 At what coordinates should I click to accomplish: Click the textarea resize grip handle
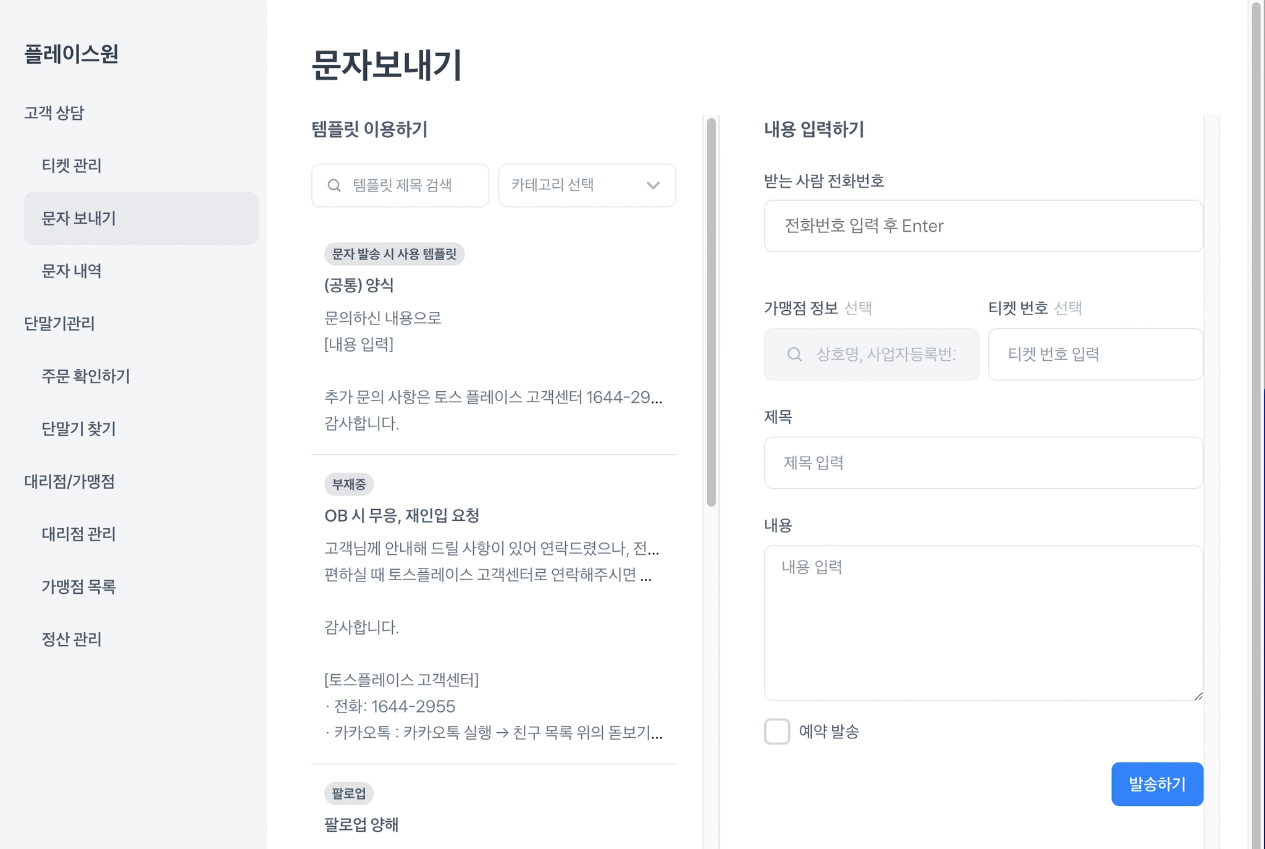coord(1198,696)
